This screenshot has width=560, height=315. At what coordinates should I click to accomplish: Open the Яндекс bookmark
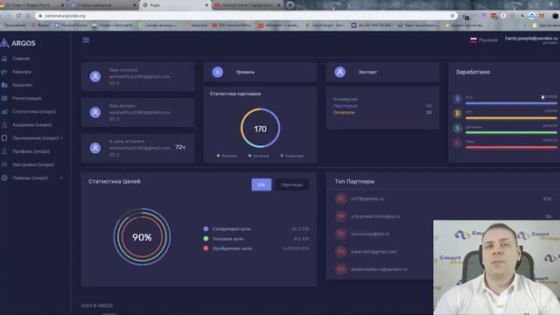(x=40, y=25)
